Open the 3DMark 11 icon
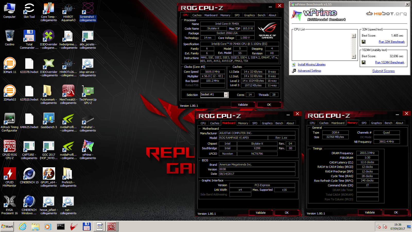The height and width of the screenshot is (232, 412). tap(10, 65)
